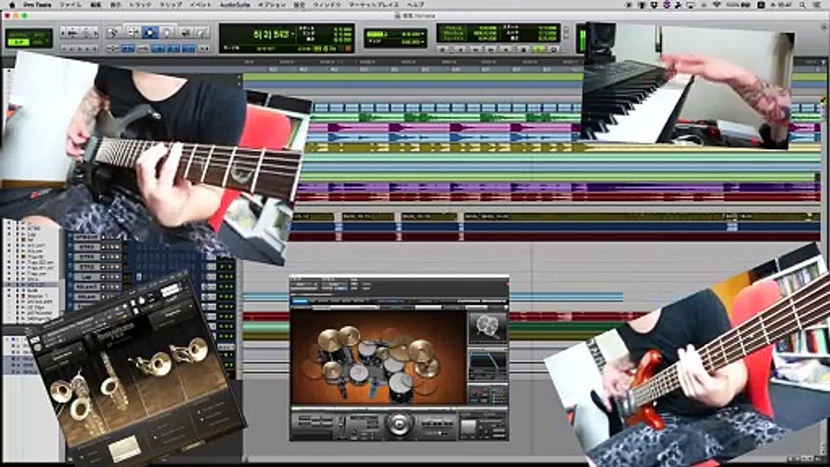Select the Zoomer tool in the toolbar
The width and height of the screenshot is (830, 467).
click(x=114, y=32)
